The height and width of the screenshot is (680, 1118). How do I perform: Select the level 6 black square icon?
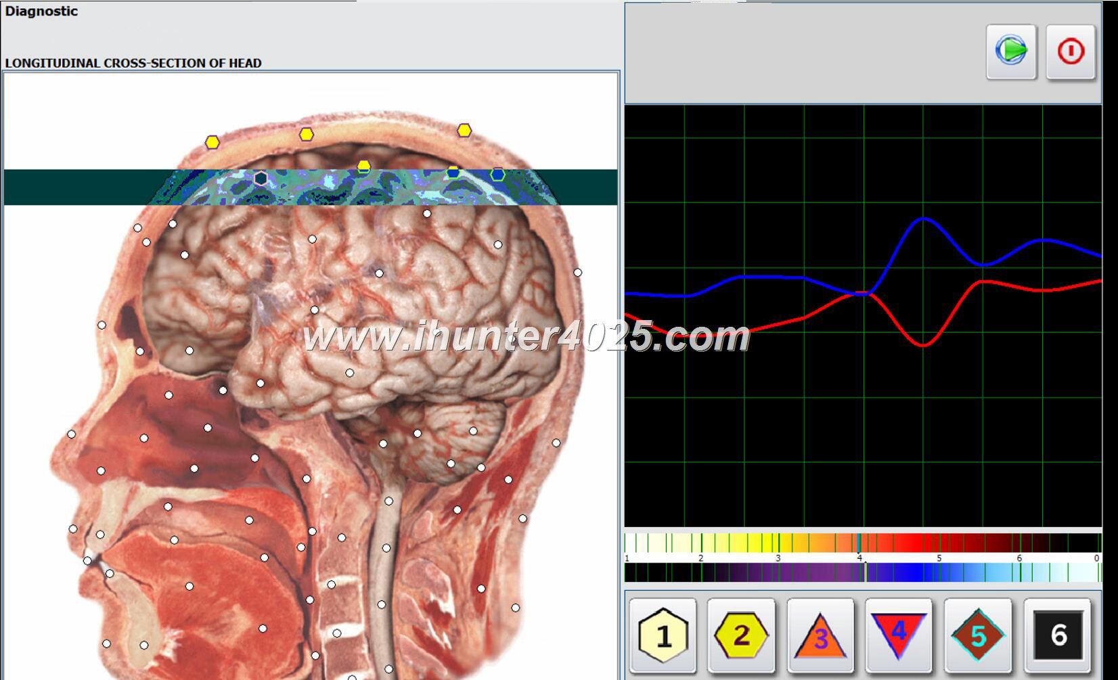(x=1058, y=635)
